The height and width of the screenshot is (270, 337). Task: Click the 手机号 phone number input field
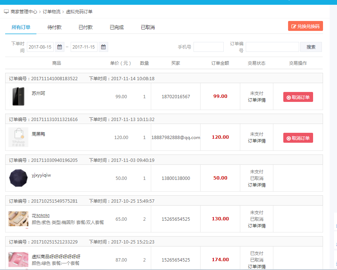point(208,47)
